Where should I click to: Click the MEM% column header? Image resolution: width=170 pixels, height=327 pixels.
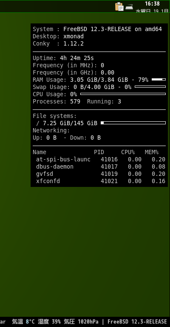[x=152, y=152]
